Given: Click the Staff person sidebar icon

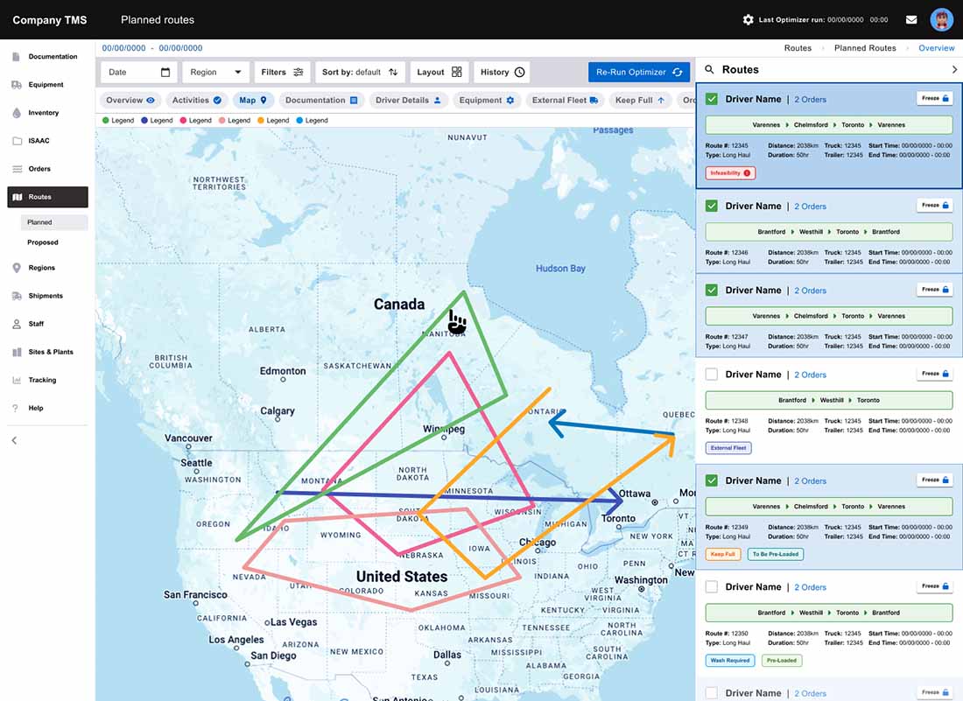Looking at the screenshot, I should (x=17, y=324).
